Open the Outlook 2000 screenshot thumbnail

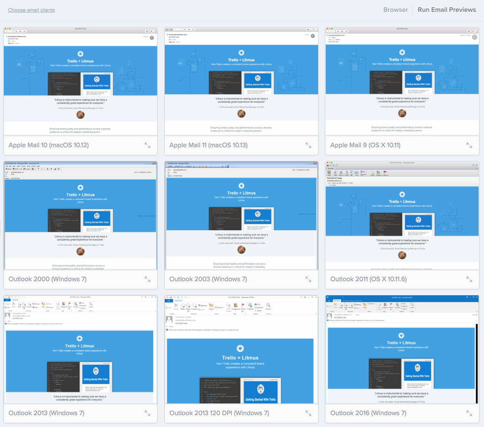coord(80,215)
